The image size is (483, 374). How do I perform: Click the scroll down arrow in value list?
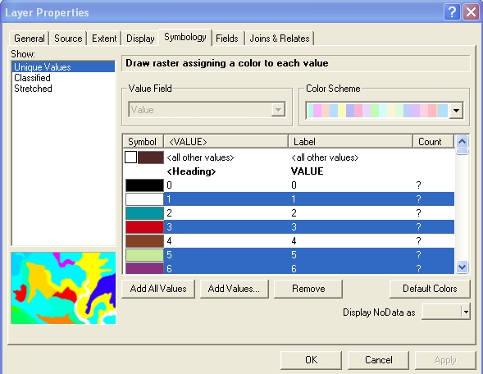(462, 267)
